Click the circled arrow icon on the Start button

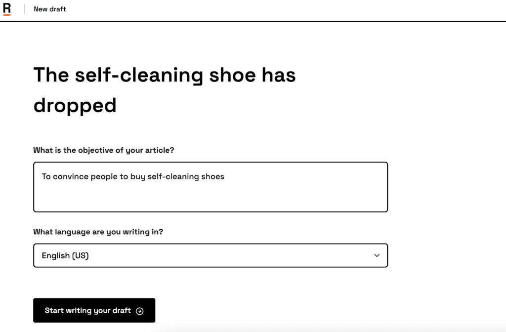[140, 311]
